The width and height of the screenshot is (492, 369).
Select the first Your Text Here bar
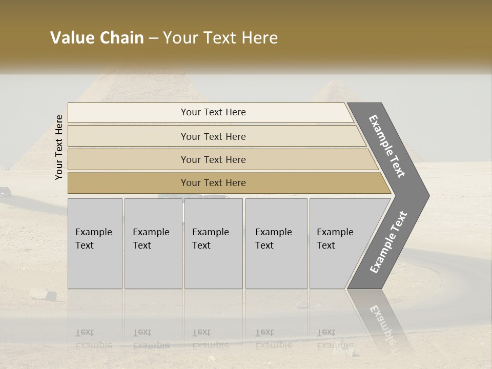(213, 112)
